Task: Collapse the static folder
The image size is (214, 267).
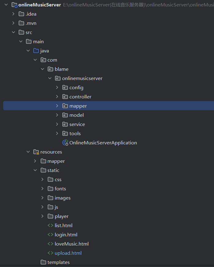Action: [35, 170]
